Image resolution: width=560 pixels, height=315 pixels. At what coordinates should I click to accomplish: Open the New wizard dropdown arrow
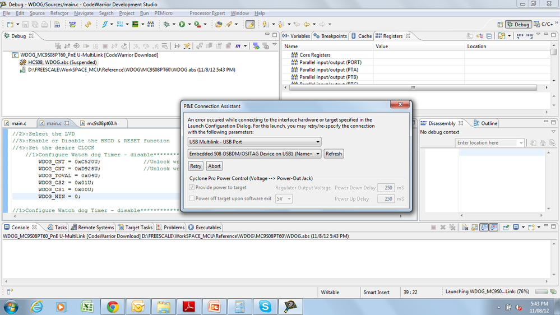pyautogui.click(x=17, y=24)
